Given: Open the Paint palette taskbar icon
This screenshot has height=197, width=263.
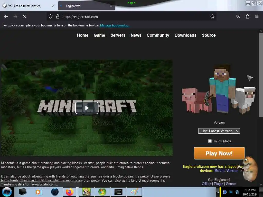Looking at the screenshot, I should click(x=134, y=192).
